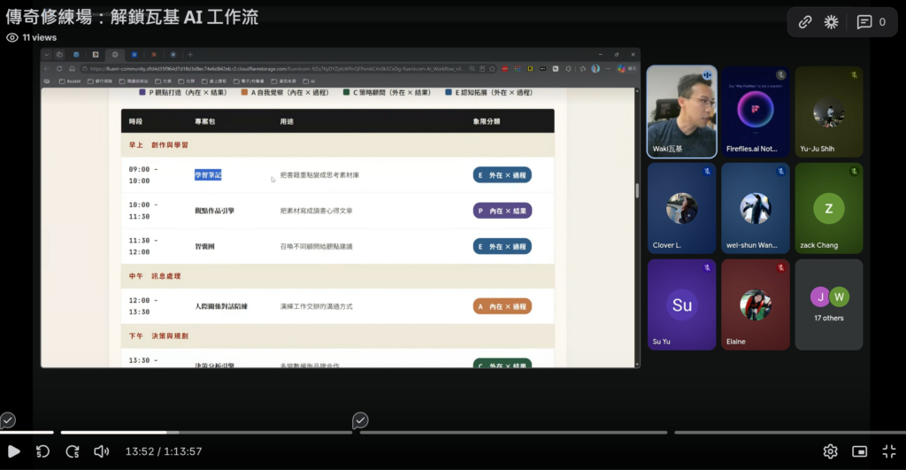The image size is (906, 470).
Task: Select Waki瓦基 participant tile
Action: pyautogui.click(x=682, y=111)
